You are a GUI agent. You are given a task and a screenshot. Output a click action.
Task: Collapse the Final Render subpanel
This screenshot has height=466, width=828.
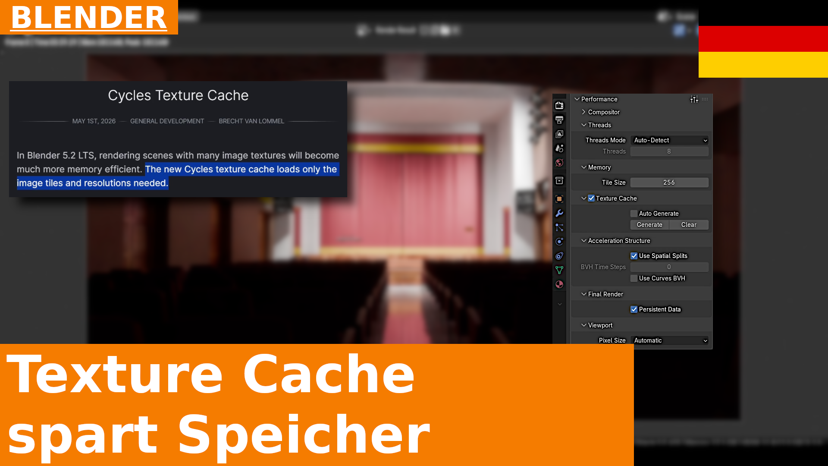click(584, 294)
